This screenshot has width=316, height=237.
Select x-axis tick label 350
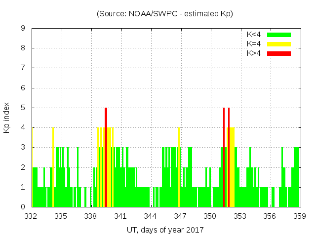click(210, 216)
